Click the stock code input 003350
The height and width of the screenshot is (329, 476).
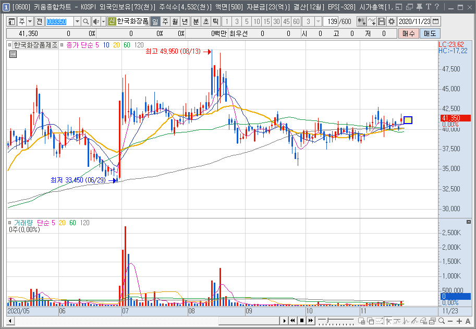[x=59, y=21]
